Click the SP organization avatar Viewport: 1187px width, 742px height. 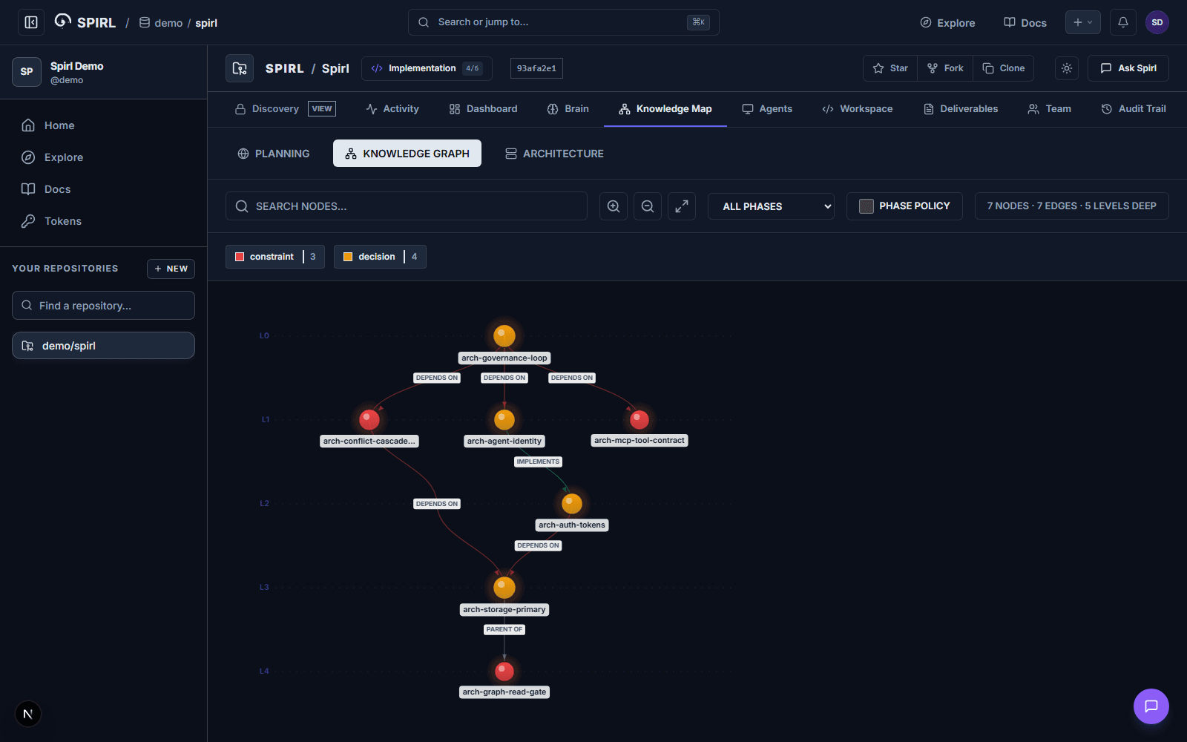[27, 72]
